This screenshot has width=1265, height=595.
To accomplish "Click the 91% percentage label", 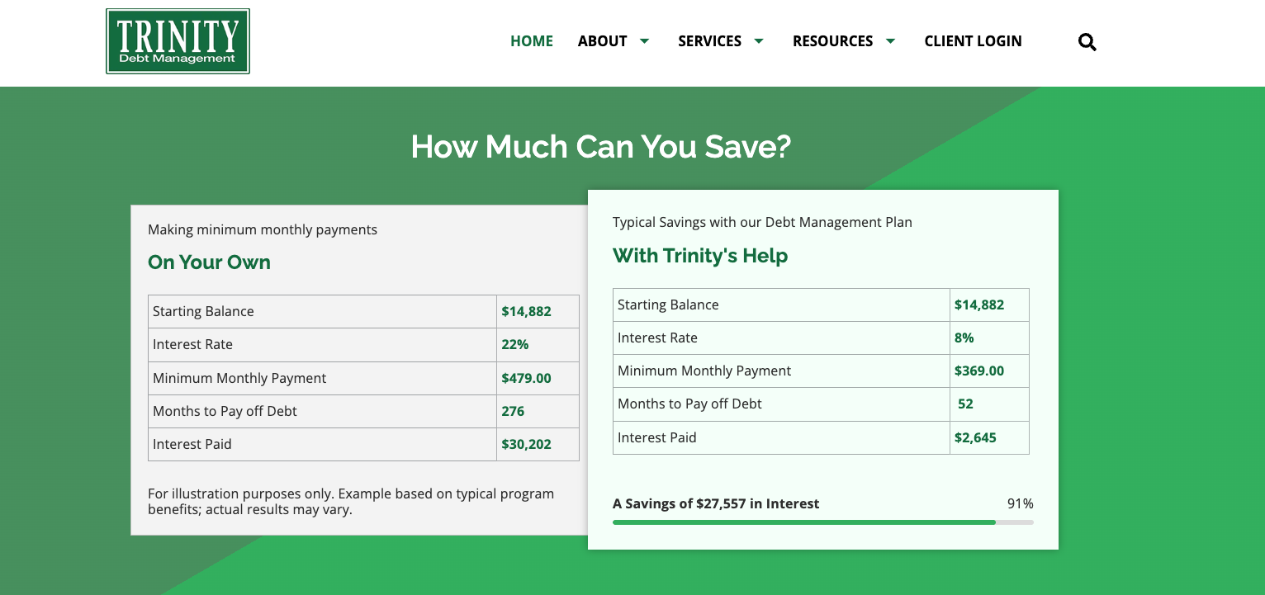I will coord(1021,503).
